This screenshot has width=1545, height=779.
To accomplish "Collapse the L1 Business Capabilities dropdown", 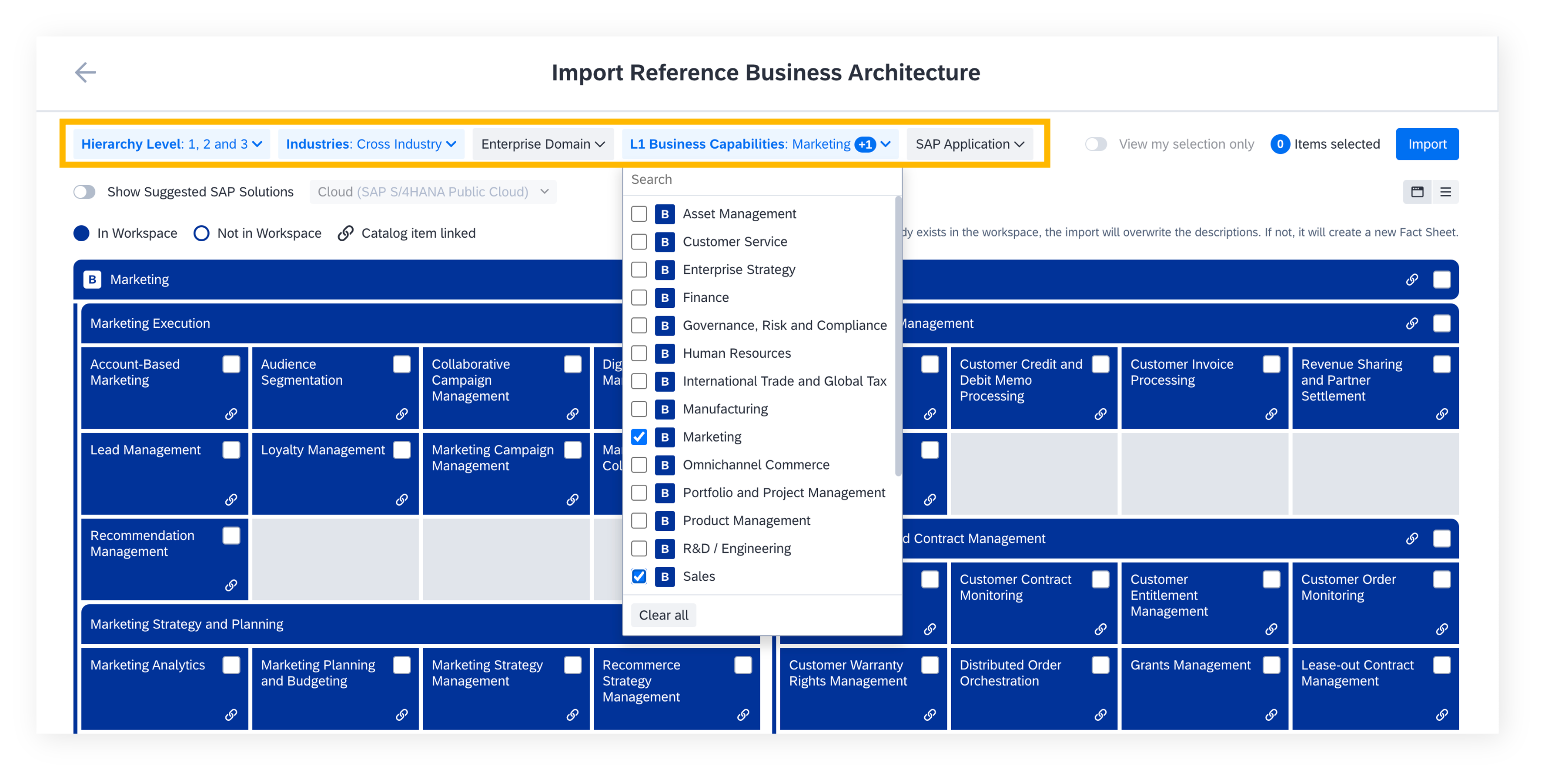I will click(760, 144).
